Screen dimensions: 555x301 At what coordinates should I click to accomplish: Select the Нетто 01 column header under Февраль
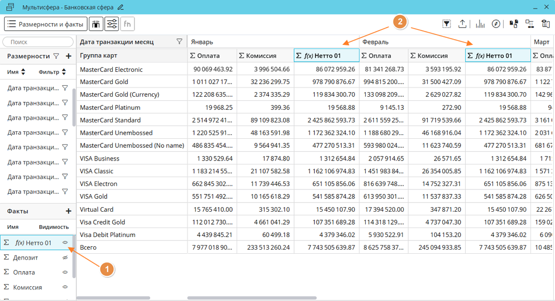498,55
